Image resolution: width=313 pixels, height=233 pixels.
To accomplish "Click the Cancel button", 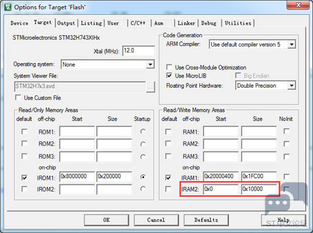I will 156,220.
